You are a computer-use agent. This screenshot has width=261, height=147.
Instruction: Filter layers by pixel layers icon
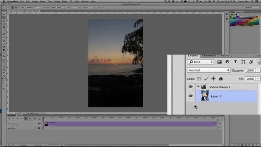(x=219, y=62)
